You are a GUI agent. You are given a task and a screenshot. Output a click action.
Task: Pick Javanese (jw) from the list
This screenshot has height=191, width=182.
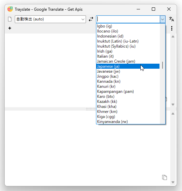click(128, 71)
